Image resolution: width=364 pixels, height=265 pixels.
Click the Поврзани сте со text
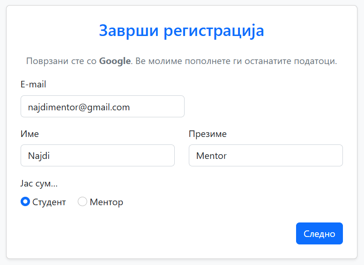click(x=61, y=61)
